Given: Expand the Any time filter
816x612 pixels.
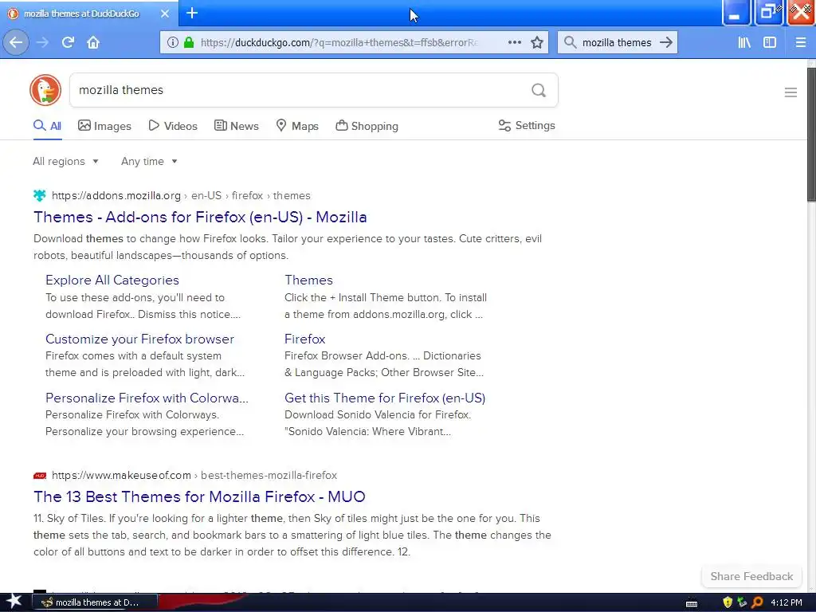Looking at the screenshot, I should pos(149,161).
